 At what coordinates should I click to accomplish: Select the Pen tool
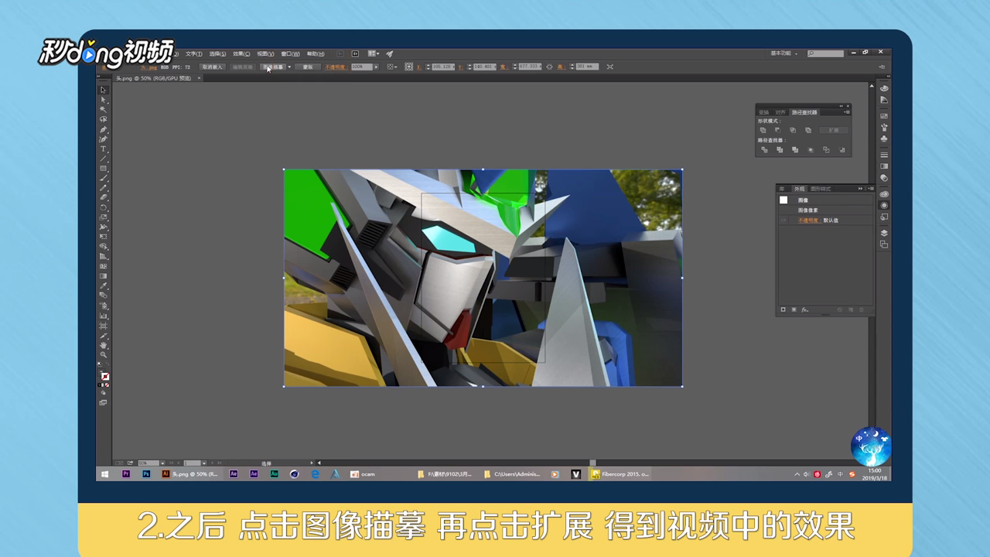click(104, 129)
